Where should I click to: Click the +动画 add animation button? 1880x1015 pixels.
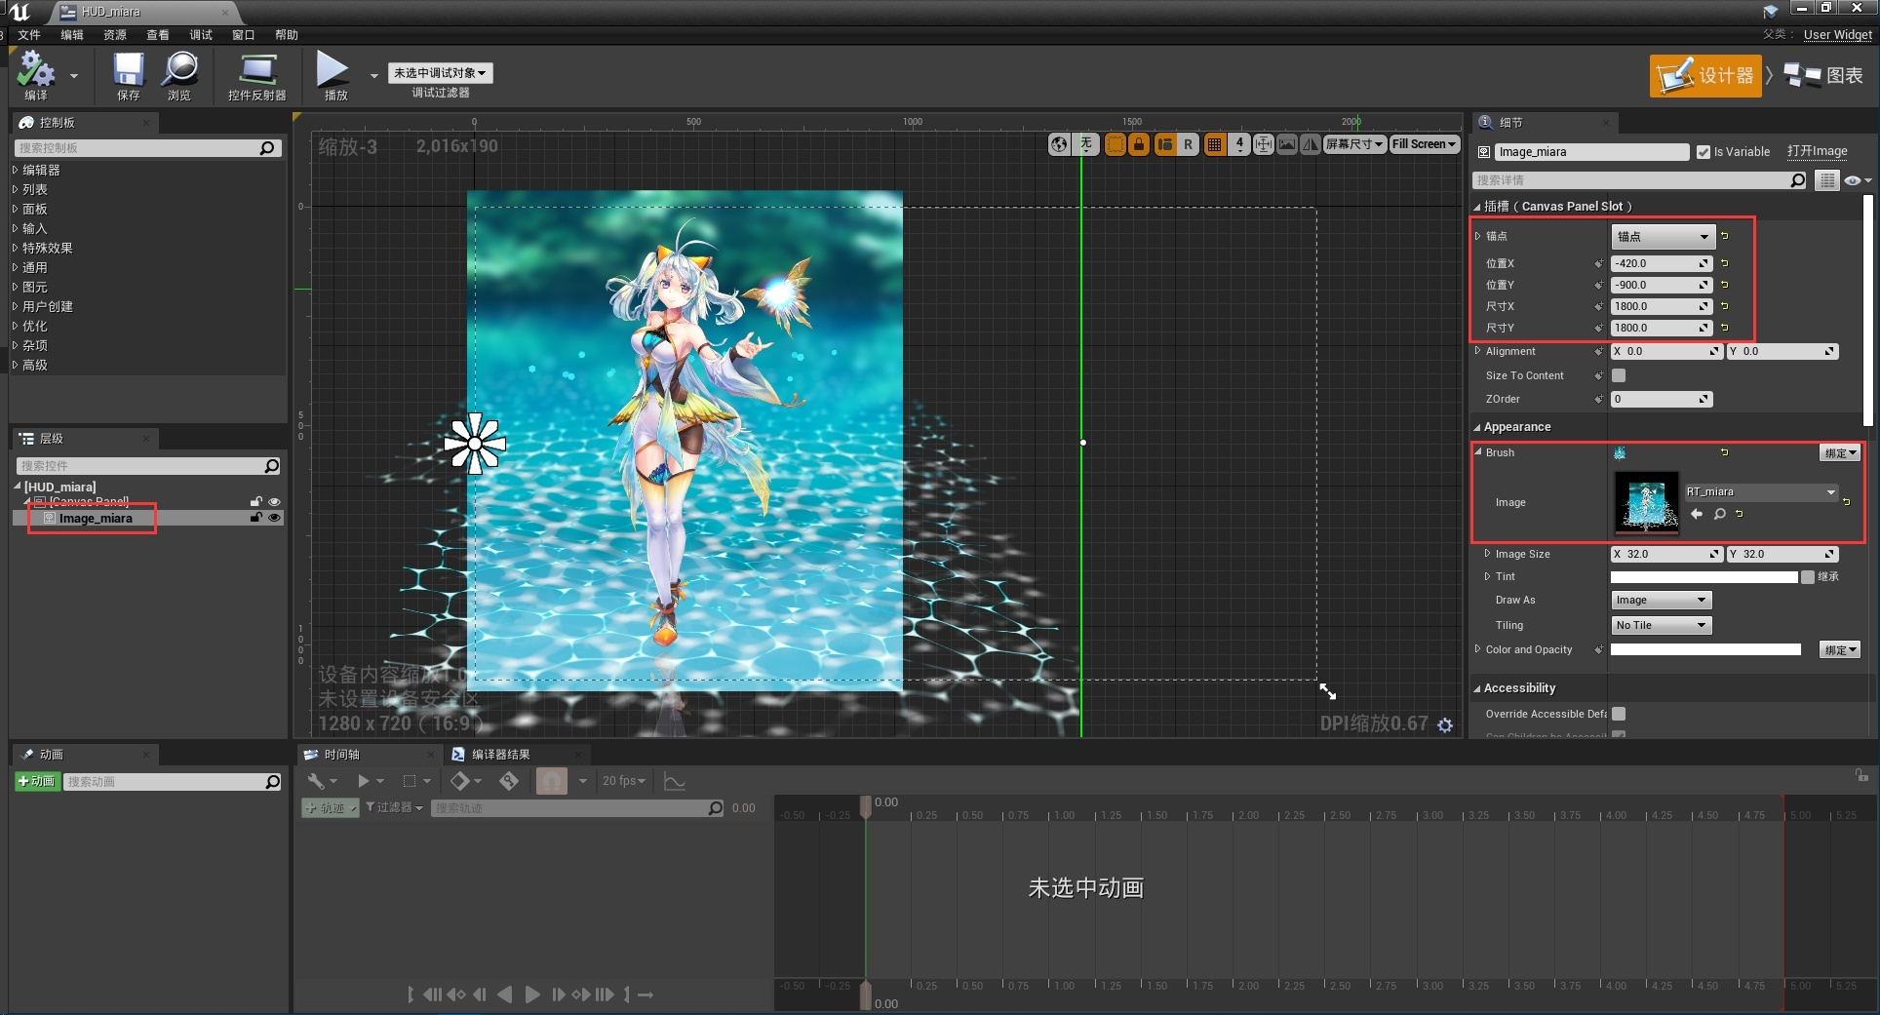37,781
